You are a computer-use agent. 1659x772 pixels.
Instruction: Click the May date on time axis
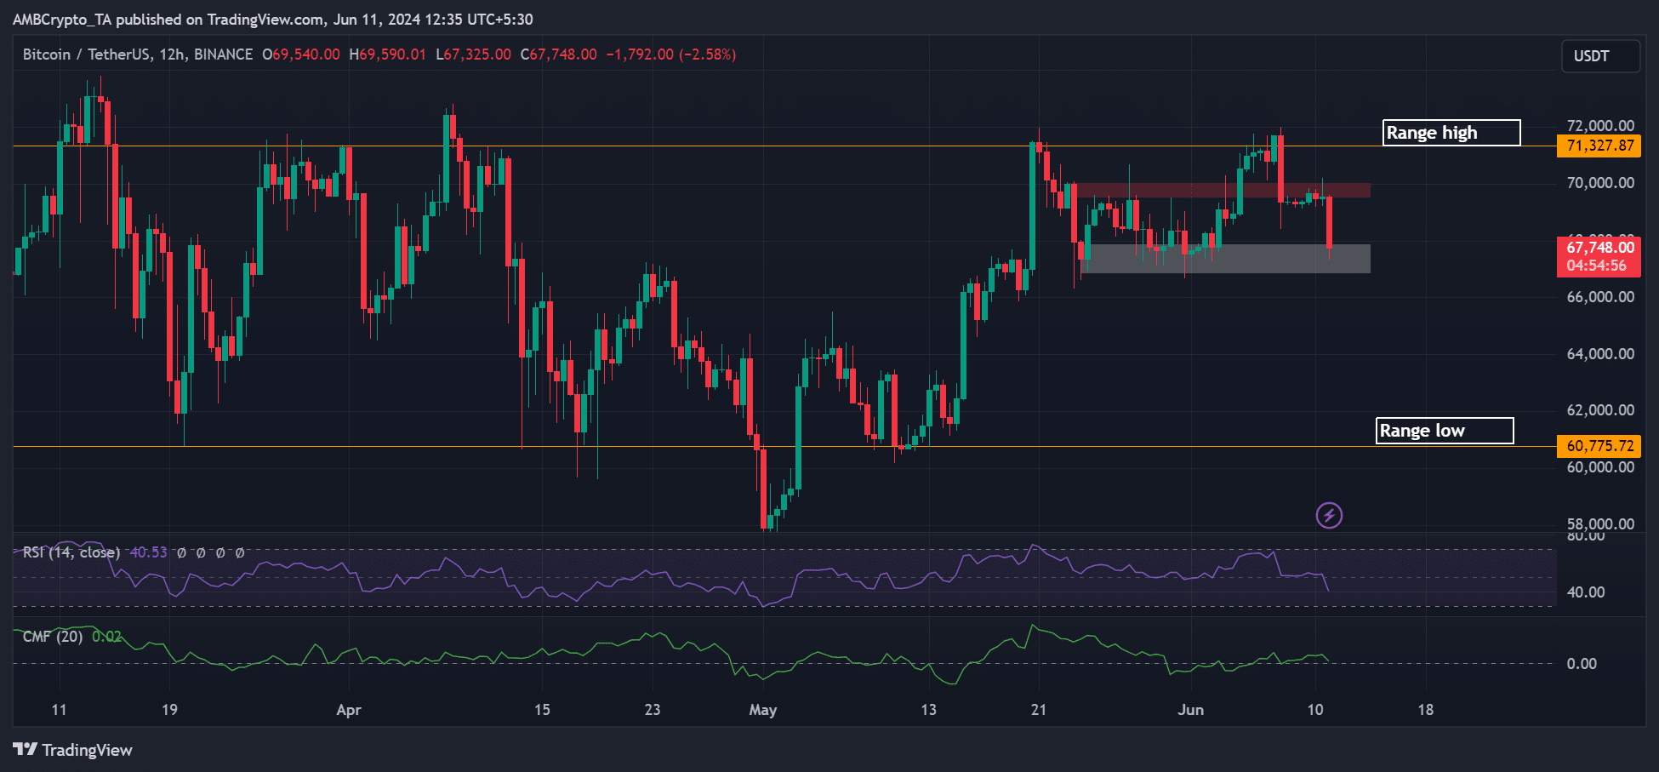tap(763, 710)
